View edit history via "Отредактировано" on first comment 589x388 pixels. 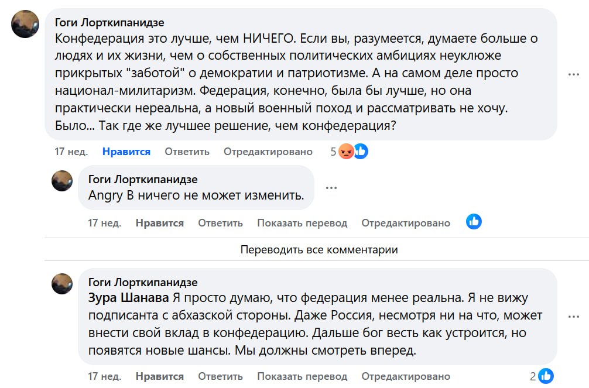pyautogui.click(x=268, y=152)
